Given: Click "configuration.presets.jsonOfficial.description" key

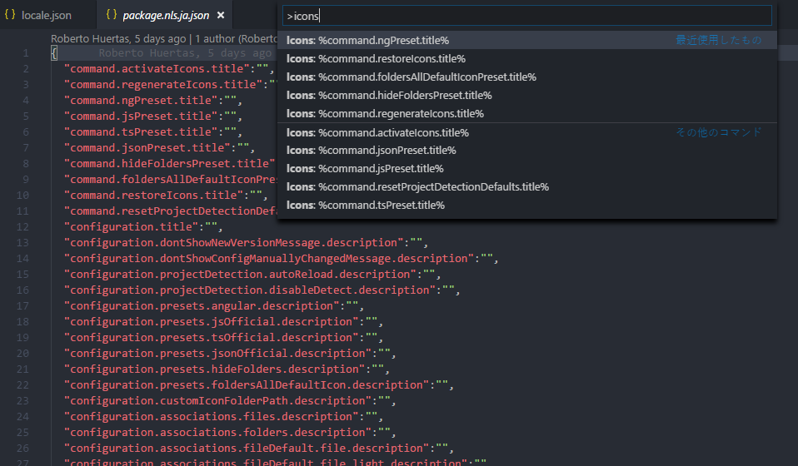Looking at the screenshot, I should point(217,353).
